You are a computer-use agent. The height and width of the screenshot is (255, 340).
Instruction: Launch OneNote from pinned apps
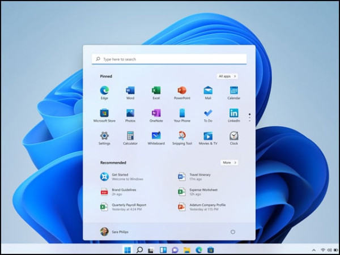pyautogui.click(x=156, y=113)
